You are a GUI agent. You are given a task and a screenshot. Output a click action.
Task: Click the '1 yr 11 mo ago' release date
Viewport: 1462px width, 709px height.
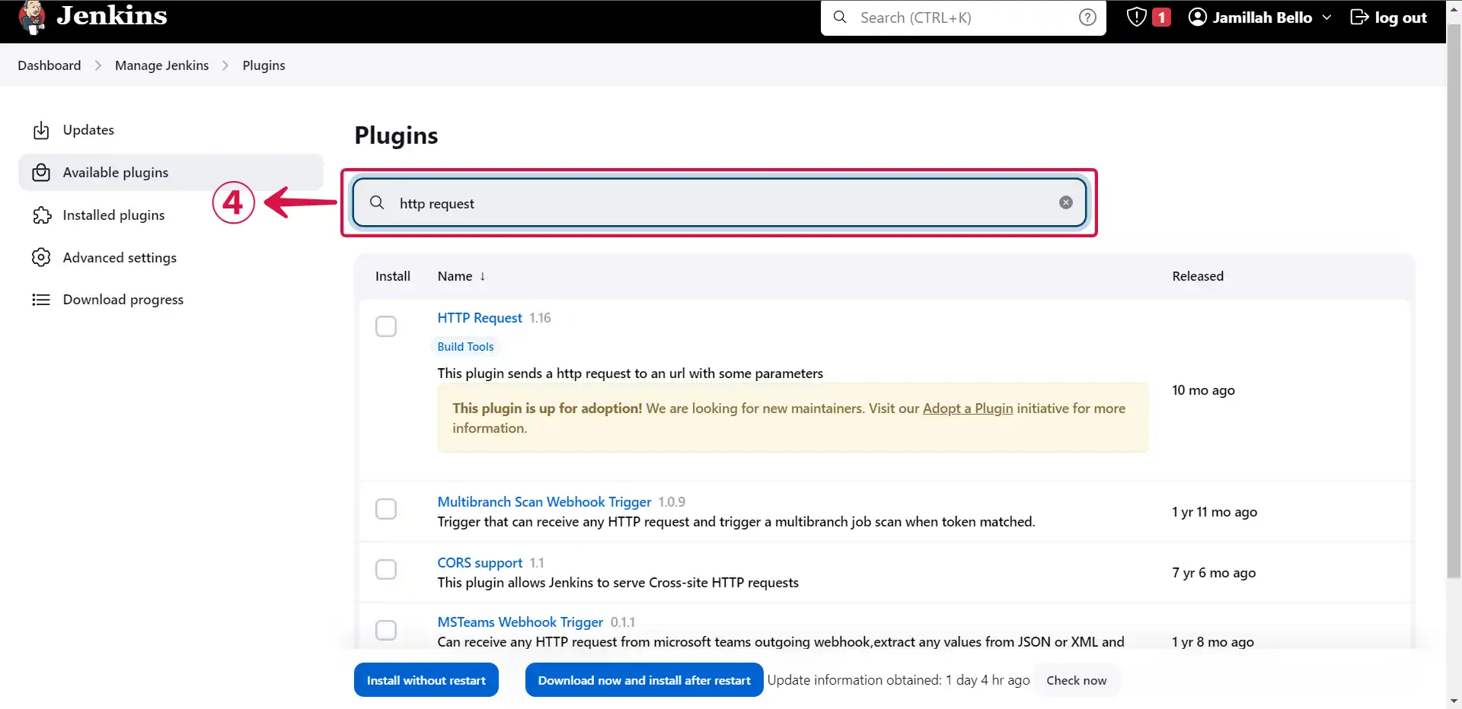click(x=1215, y=512)
